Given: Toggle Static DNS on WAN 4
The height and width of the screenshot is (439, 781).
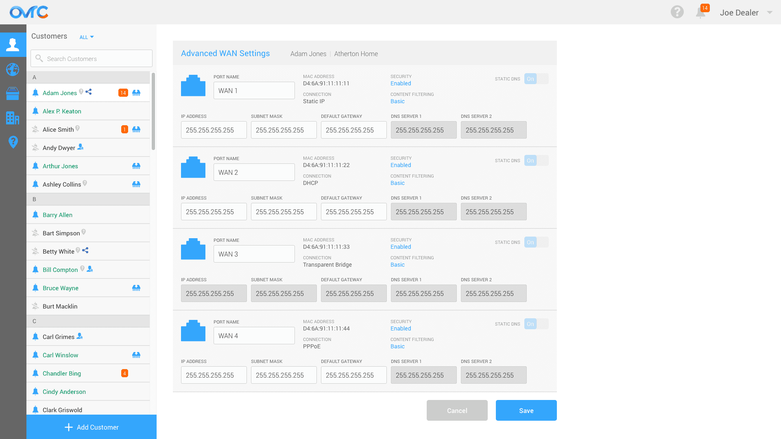Looking at the screenshot, I should point(537,324).
